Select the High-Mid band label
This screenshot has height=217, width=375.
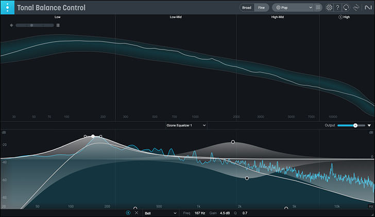click(278, 17)
